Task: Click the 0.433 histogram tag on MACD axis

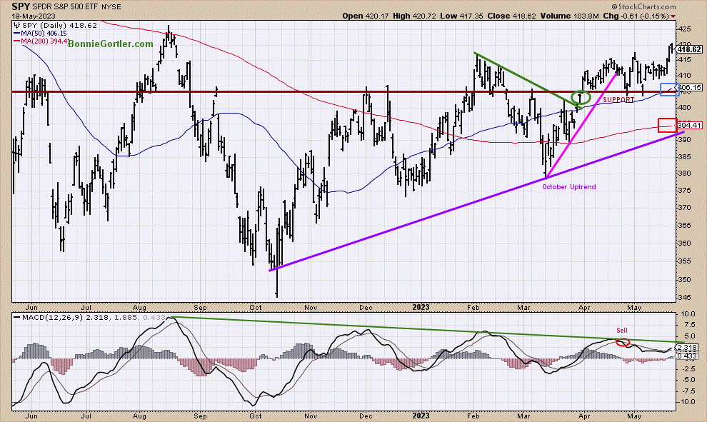Action: point(688,356)
